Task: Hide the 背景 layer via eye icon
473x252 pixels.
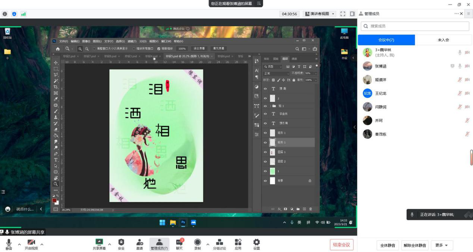Action: [265, 181]
